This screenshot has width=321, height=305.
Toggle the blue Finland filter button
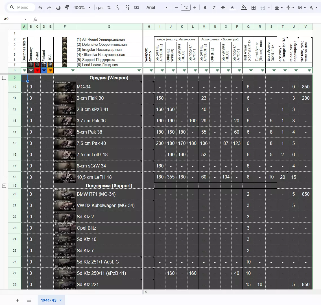coord(44,70)
